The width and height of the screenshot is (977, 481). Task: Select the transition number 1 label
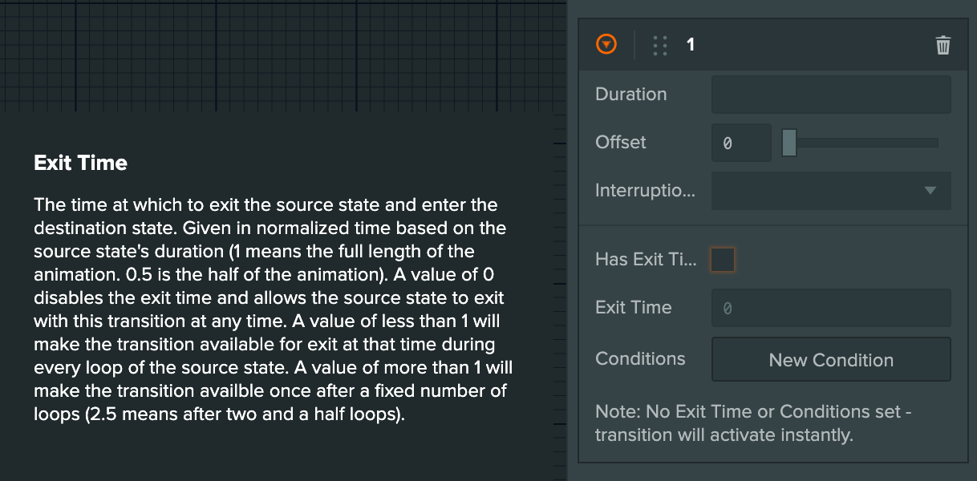[x=691, y=45]
